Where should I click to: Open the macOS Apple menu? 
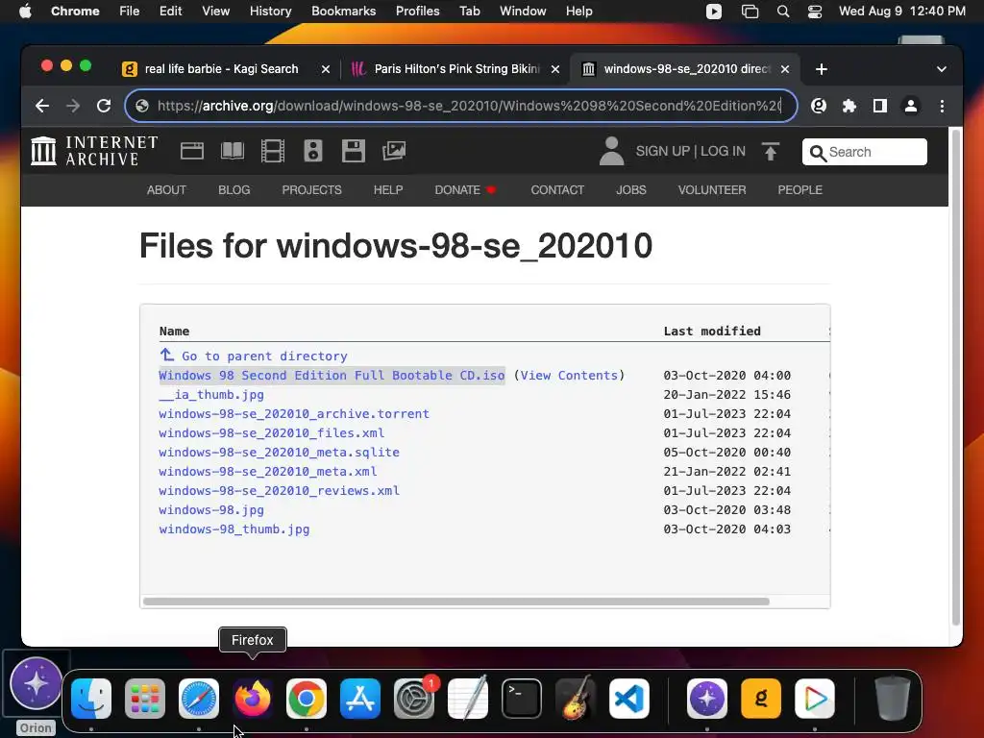tap(25, 12)
